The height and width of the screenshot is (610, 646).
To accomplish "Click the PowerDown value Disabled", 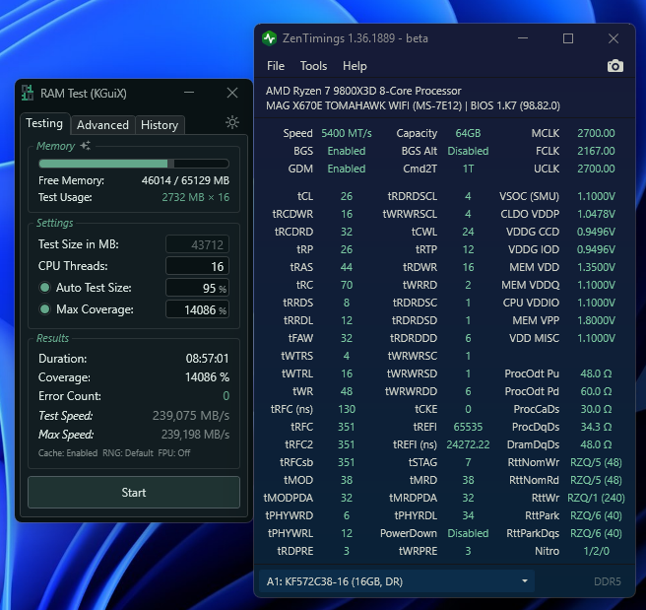I will [468, 533].
